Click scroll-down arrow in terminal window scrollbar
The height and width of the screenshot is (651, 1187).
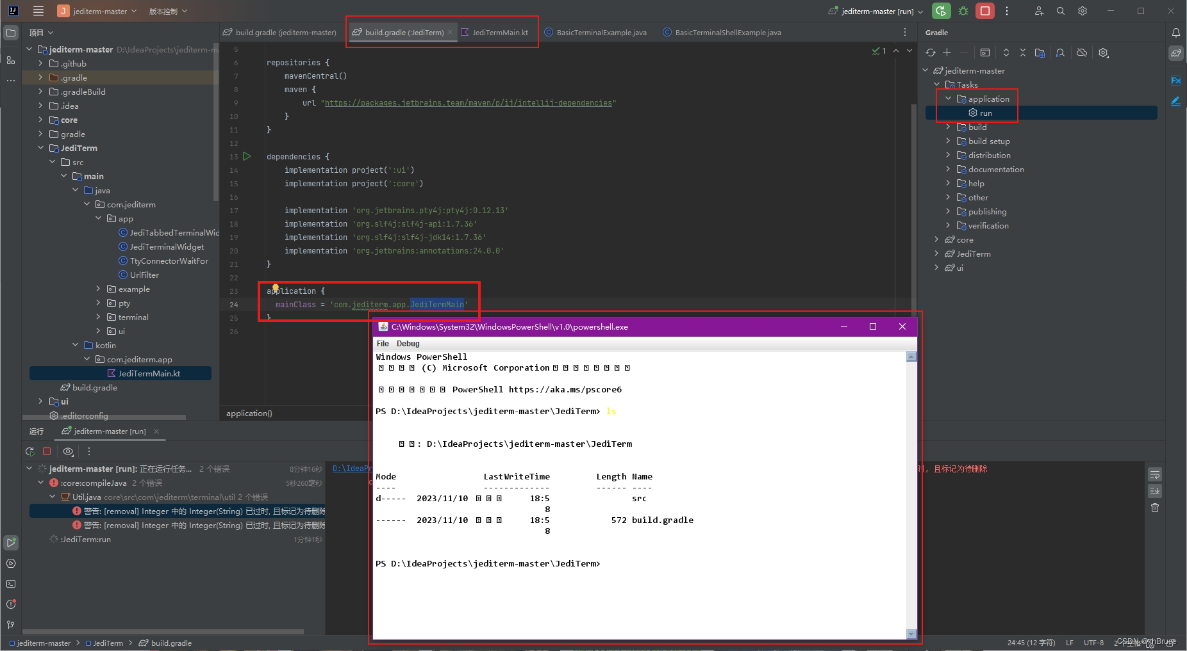(911, 634)
